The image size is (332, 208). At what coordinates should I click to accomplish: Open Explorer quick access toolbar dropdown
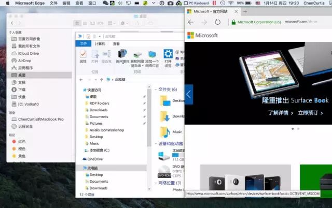pyautogui.click(x=100, y=37)
